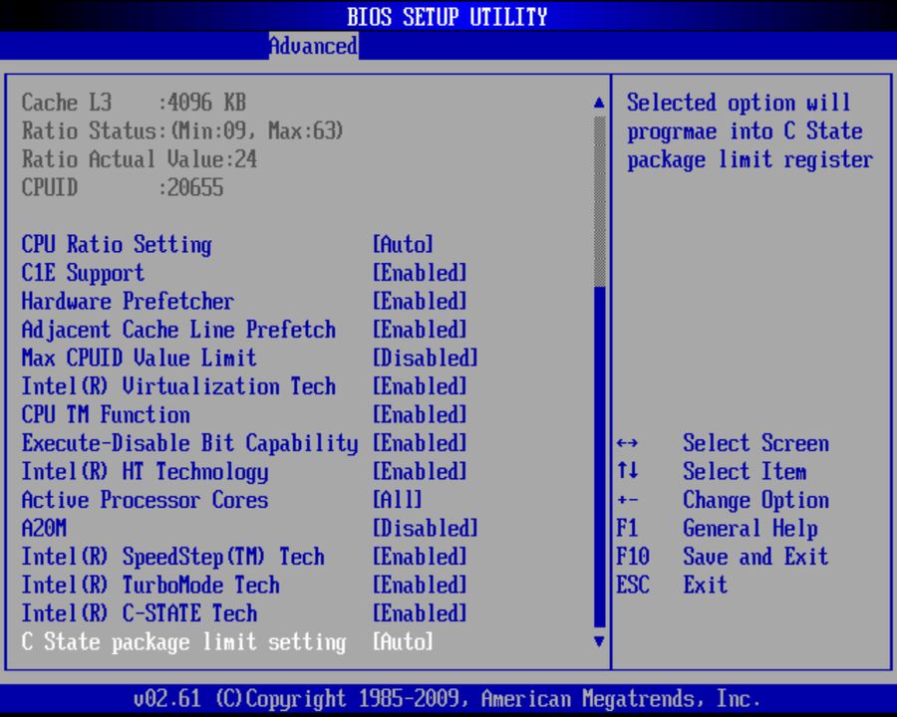Select Intel(R) HT Technology option
Image resolution: width=897 pixels, height=717 pixels.
[145, 472]
